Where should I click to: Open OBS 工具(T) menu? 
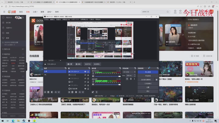click(92, 19)
